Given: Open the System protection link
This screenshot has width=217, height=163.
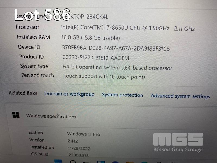Looking at the screenshot, I should tap(123, 95).
